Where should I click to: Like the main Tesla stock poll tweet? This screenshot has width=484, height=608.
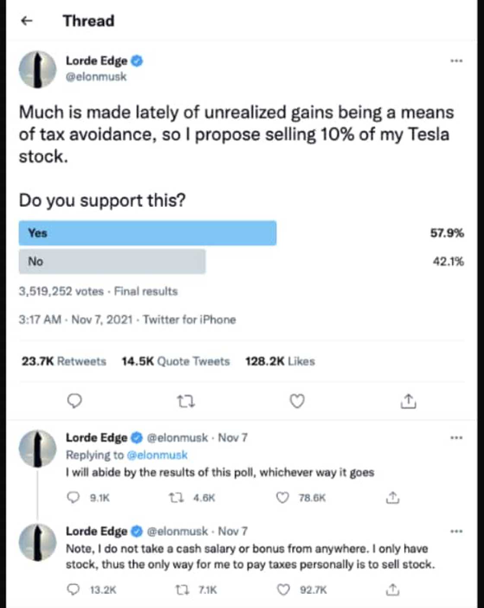pos(297,401)
